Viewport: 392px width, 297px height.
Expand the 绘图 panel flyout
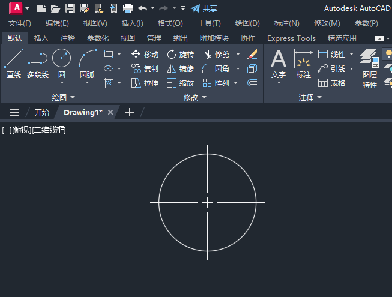point(73,97)
